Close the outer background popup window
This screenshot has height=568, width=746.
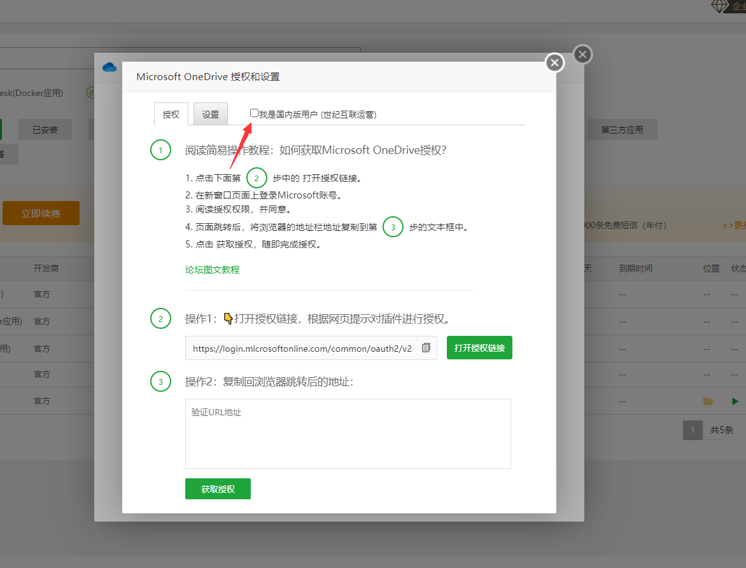tap(582, 54)
